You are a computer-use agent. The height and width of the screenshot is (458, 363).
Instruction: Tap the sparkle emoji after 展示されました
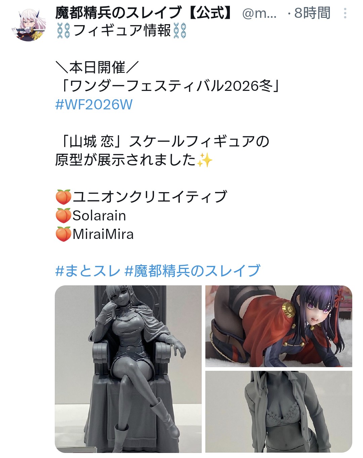(205, 160)
